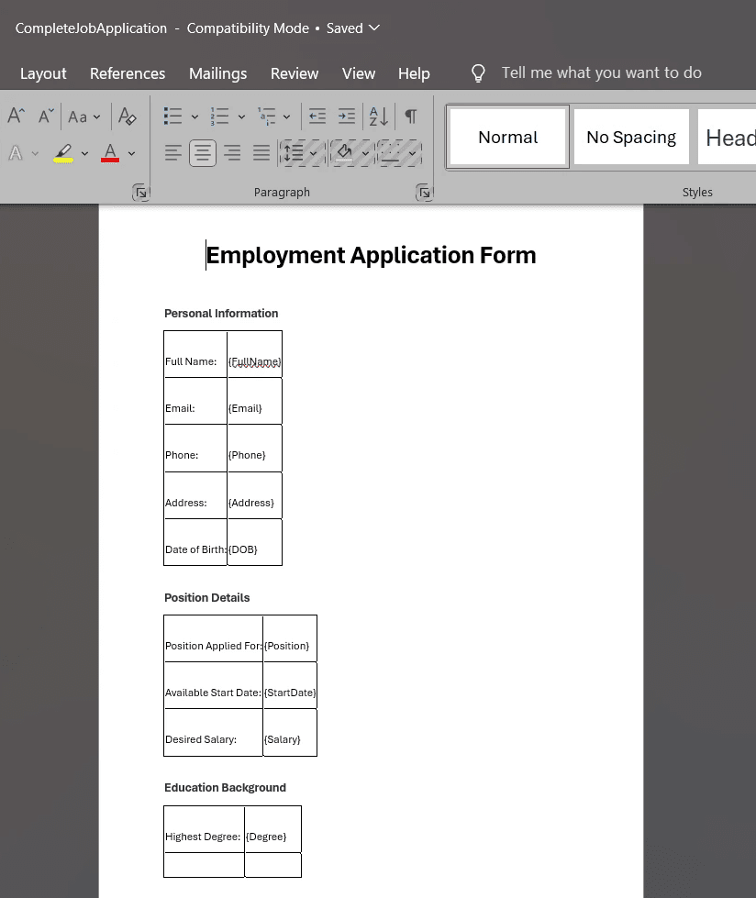Open the Help ribbon tab

(x=414, y=73)
